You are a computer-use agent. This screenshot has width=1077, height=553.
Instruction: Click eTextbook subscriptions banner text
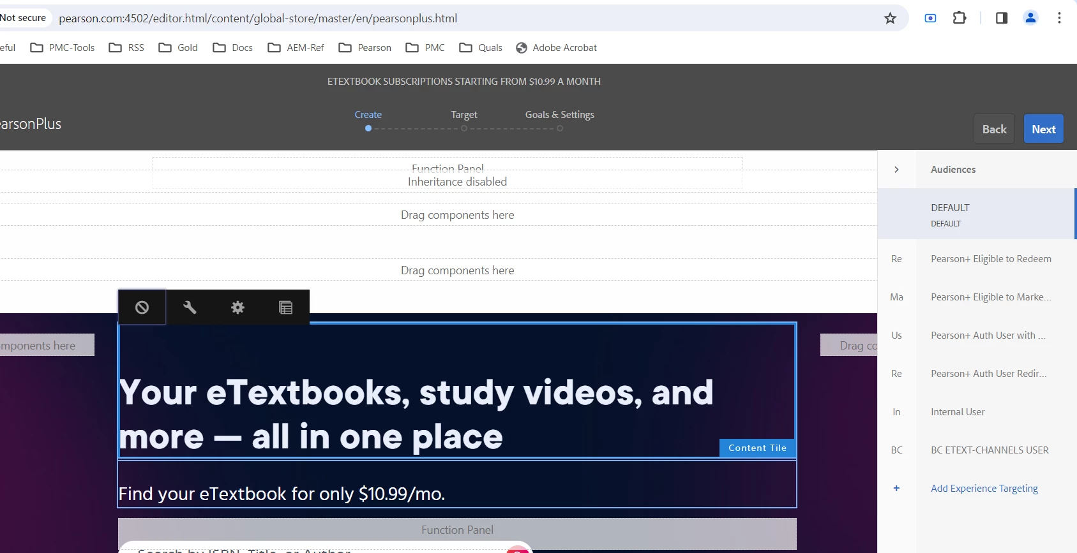(464, 82)
